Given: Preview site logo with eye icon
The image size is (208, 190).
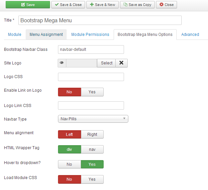Looking at the screenshot, I should click(62, 63).
